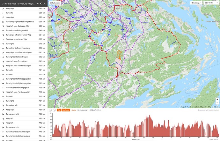Image resolution: width=220 pixels, height=141 pixels.
Task: Select Keep left cue at 74.2 km
Action: click(24, 123)
